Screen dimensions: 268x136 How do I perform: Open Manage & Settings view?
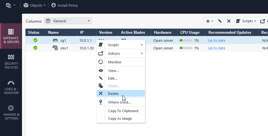pyautogui.click(x=11, y=112)
